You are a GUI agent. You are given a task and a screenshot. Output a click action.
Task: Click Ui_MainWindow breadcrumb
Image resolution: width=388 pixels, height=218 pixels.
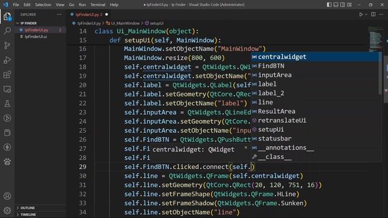coord(125,23)
